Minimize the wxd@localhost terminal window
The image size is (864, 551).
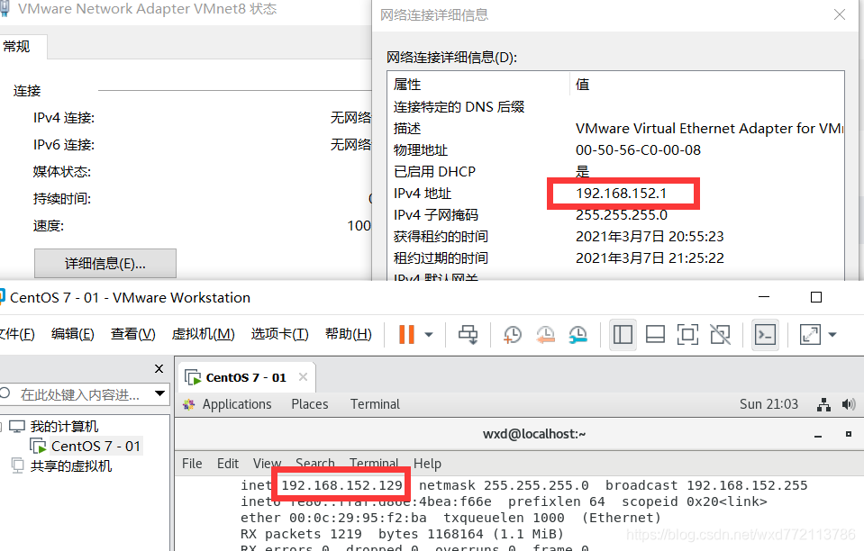click(x=818, y=435)
